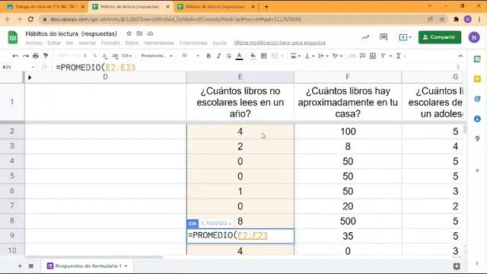Open the fill color picker
The height and width of the screenshot is (274, 487).
tap(253, 56)
